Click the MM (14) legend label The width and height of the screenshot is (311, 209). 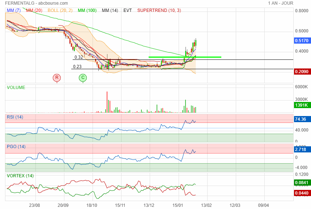[x=110, y=10]
